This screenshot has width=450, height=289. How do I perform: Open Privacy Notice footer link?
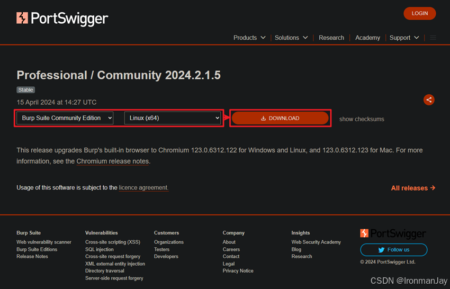pos(238,270)
